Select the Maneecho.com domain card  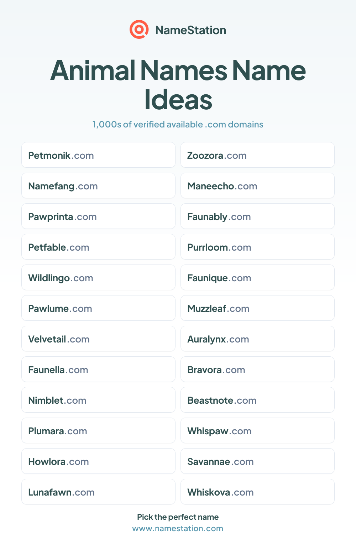[257, 185]
